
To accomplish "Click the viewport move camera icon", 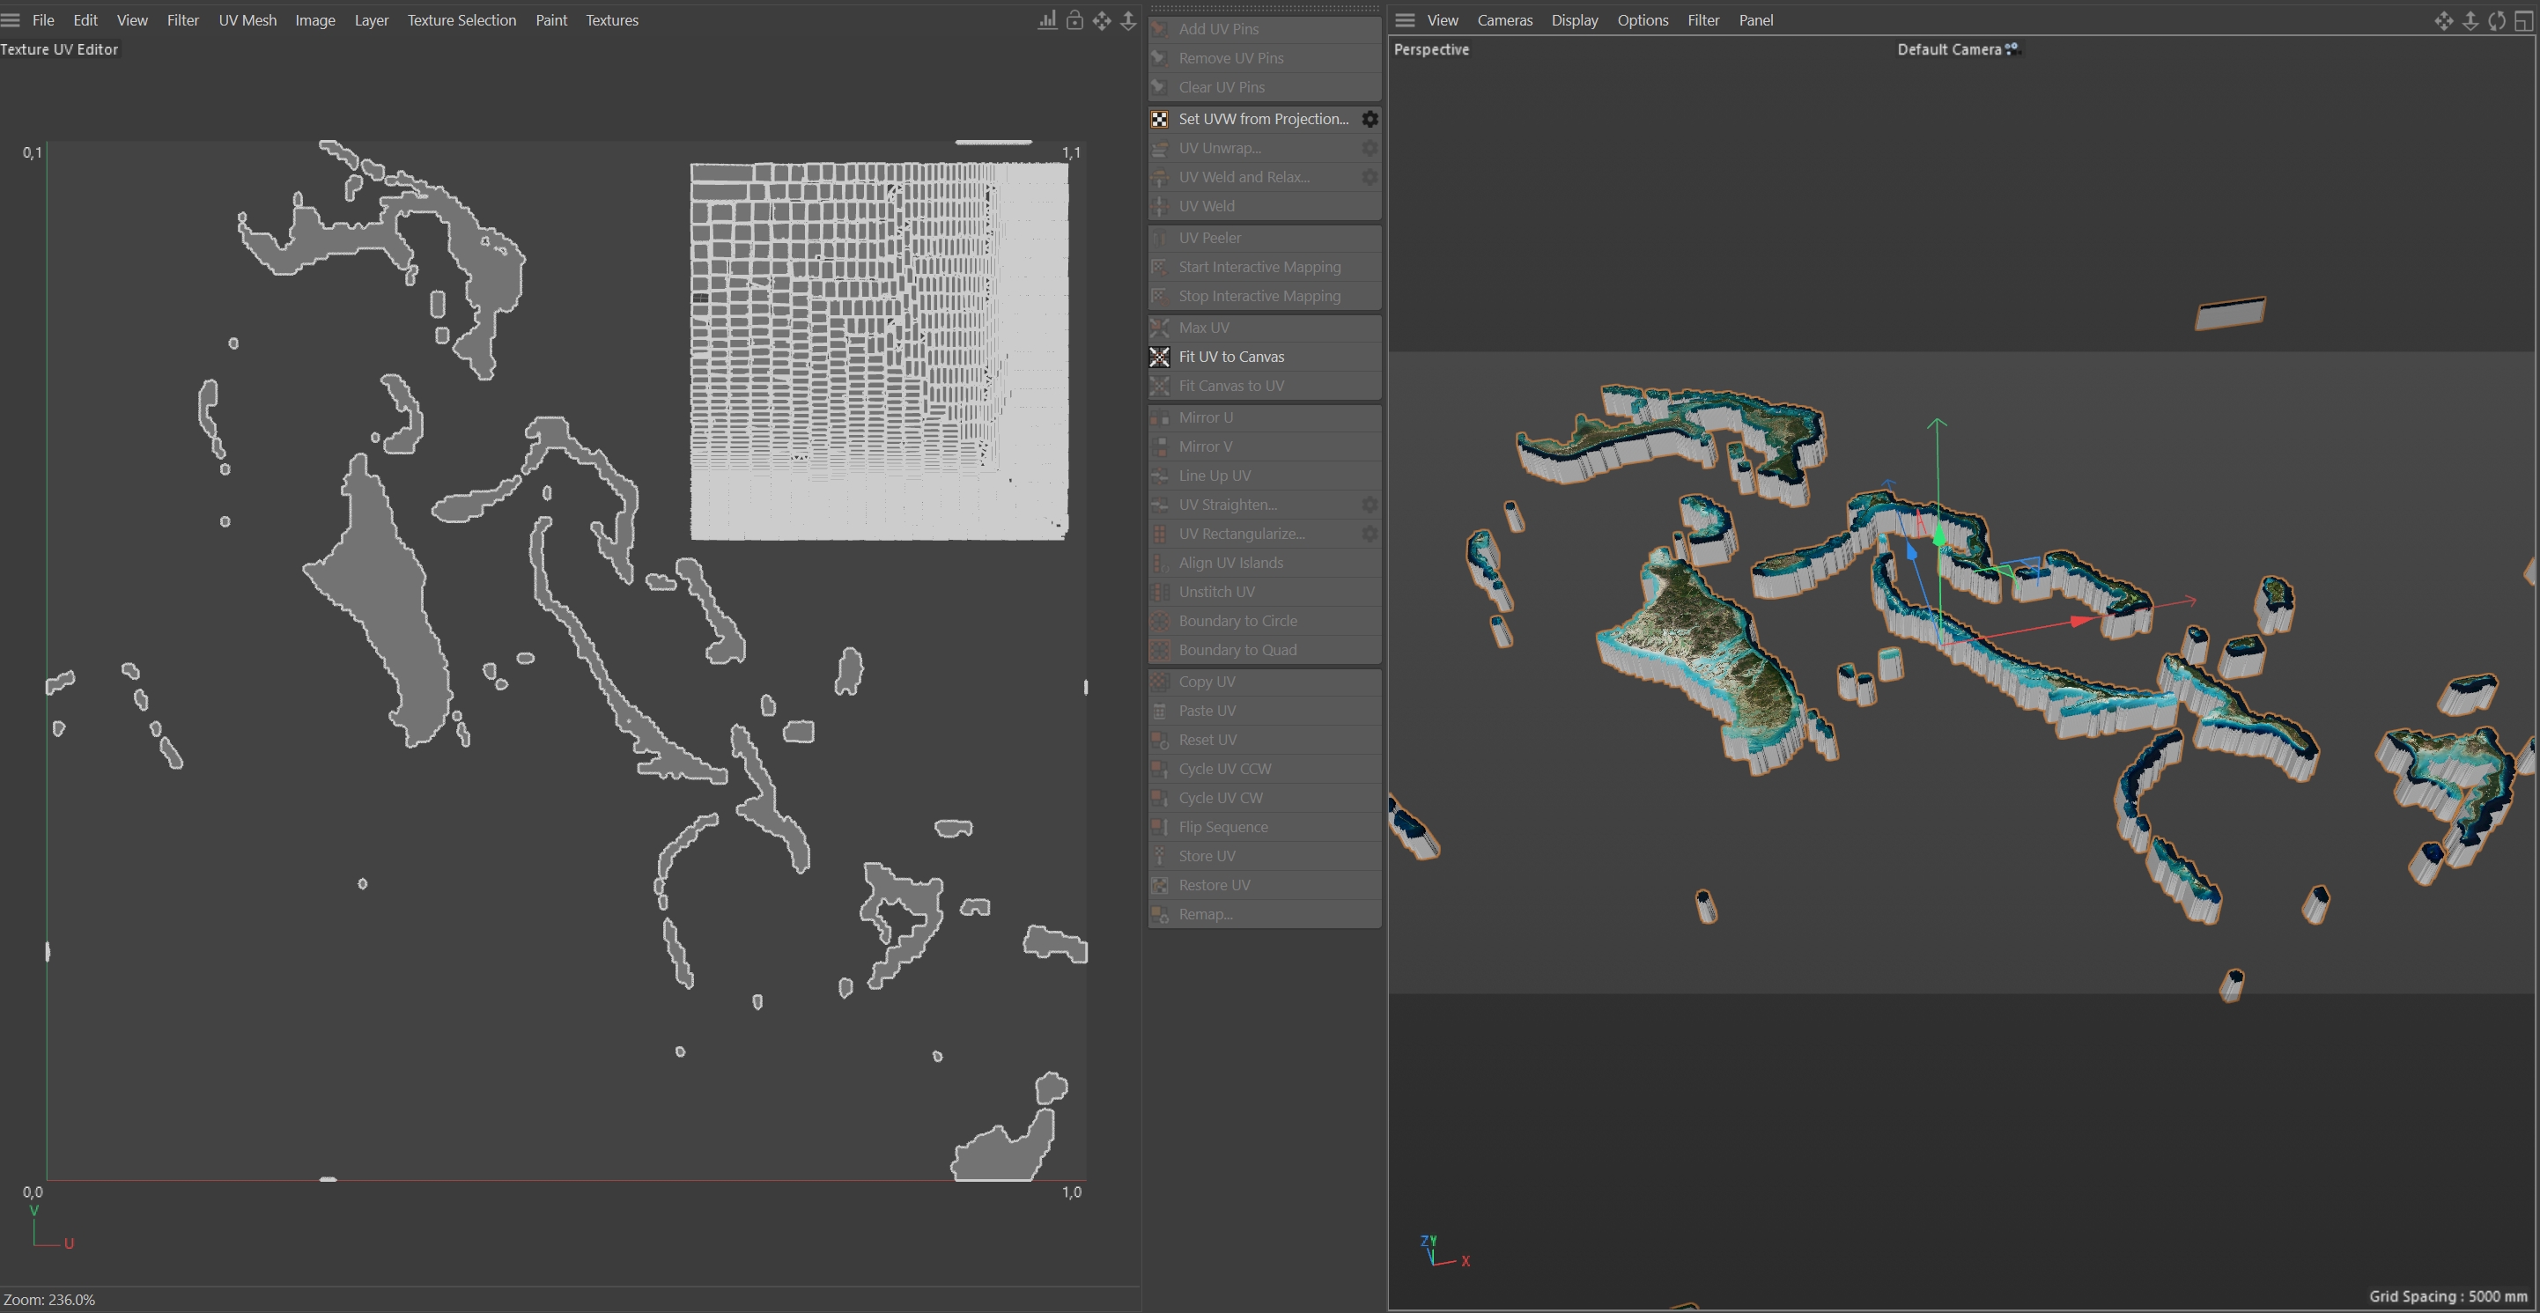I will (2443, 21).
